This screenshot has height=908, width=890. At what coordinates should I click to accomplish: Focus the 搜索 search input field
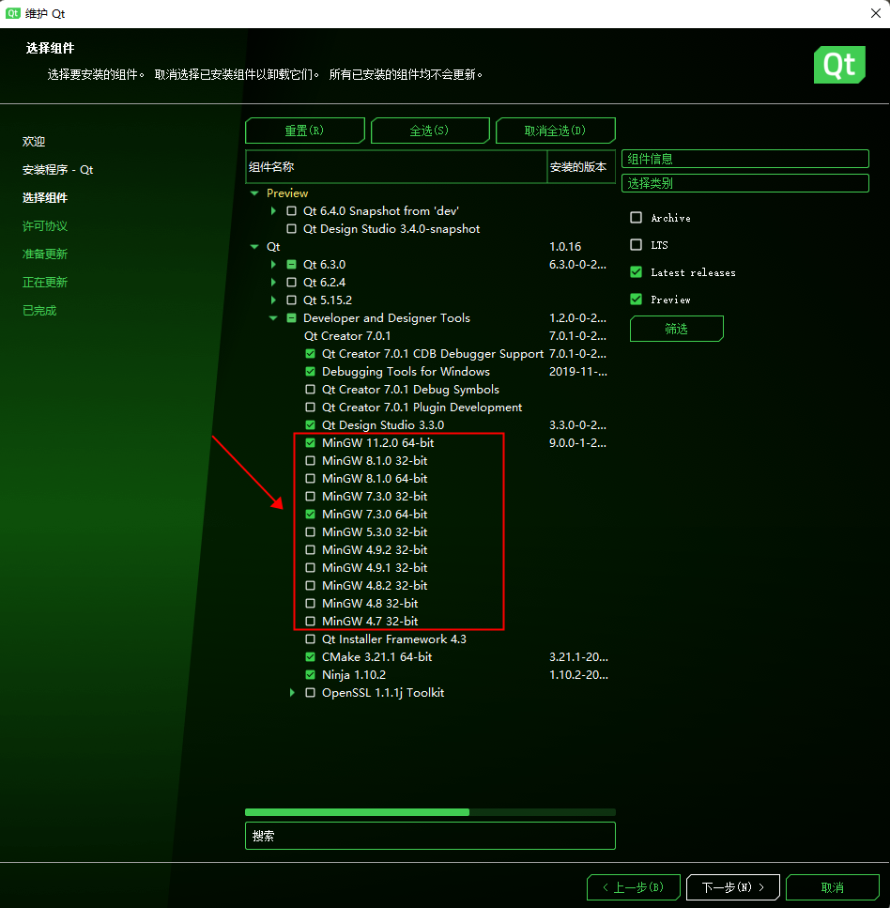click(x=430, y=836)
